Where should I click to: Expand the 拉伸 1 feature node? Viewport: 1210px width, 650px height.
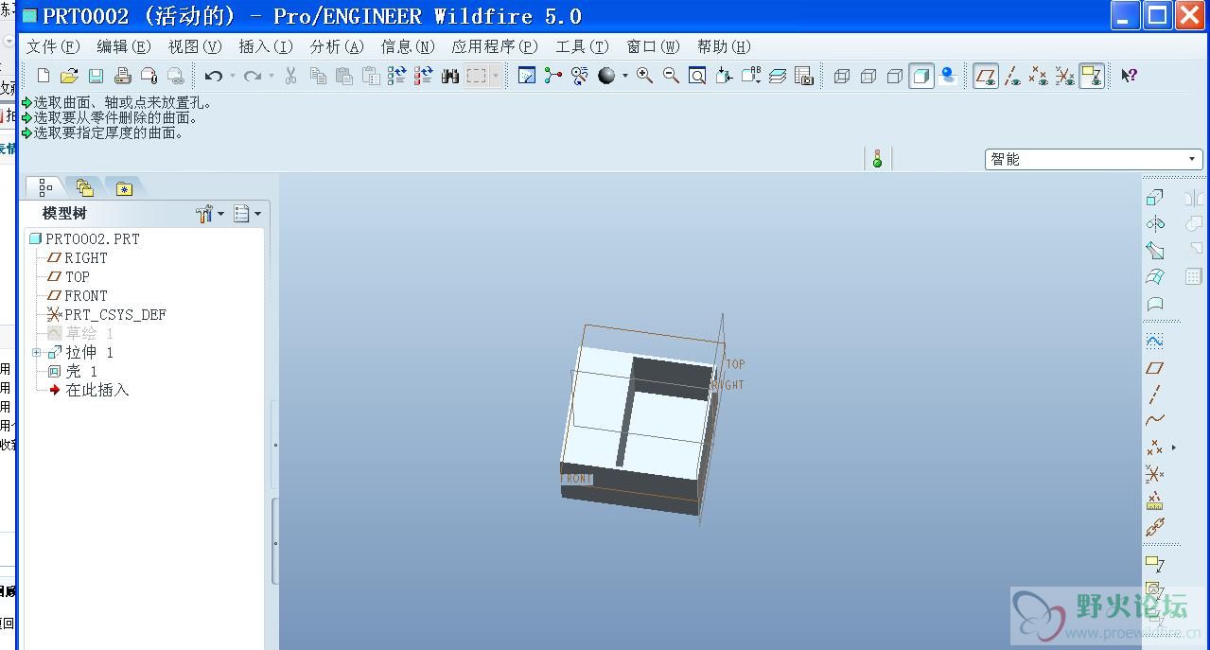tap(36, 352)
